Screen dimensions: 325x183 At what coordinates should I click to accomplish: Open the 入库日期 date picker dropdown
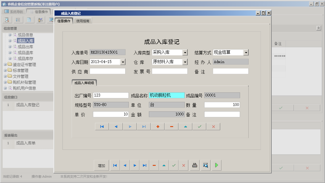[x=123, y=62]
